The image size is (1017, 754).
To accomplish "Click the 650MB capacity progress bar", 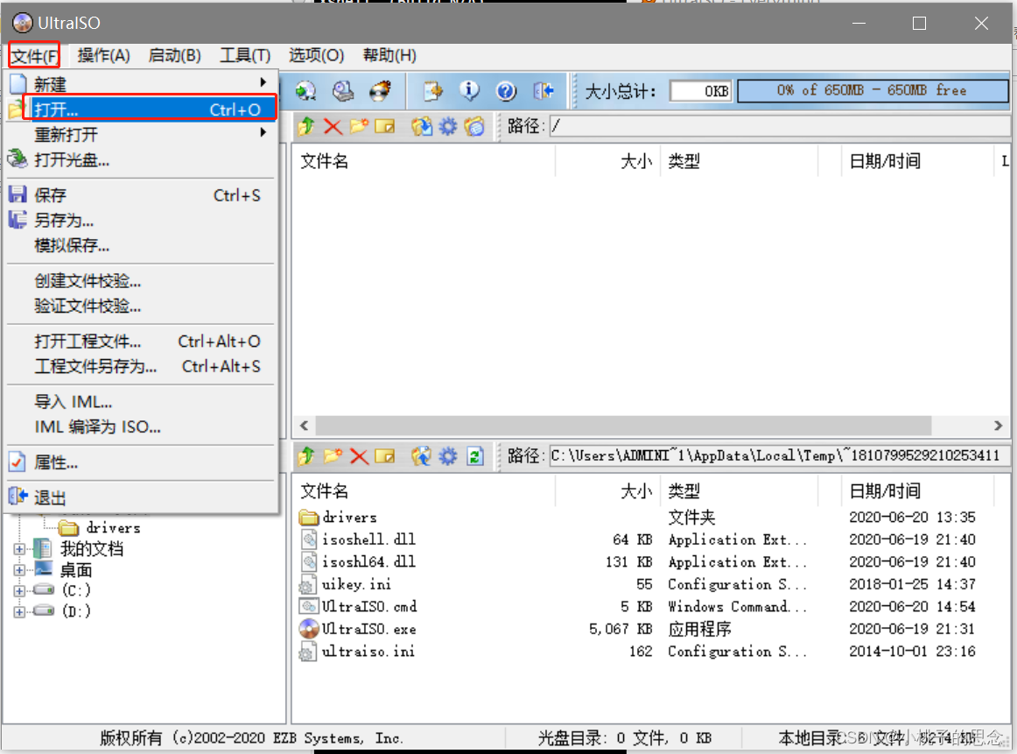I will tap(871, 90).
